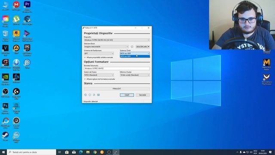Select the Steam desktop icon
Image resolution: width=275 pixels, height=155 pixels.
point(6,136)
